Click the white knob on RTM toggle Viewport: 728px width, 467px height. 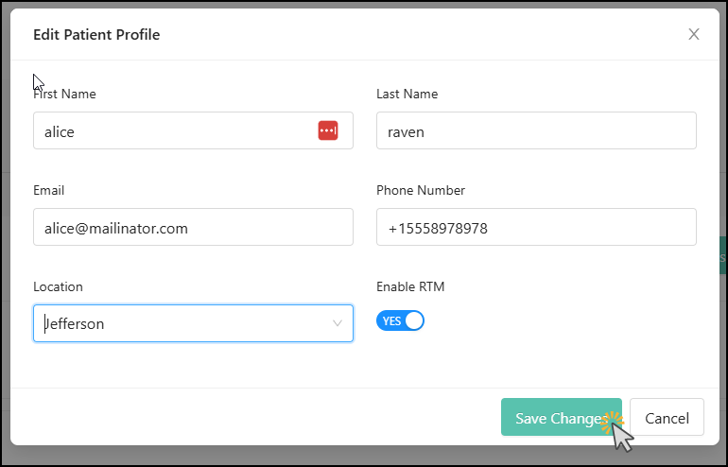(413, 320)
